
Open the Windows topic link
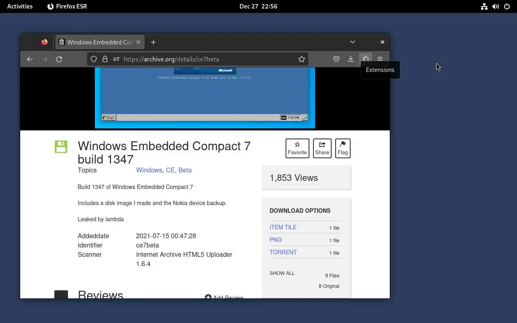[x=149, y=170]
